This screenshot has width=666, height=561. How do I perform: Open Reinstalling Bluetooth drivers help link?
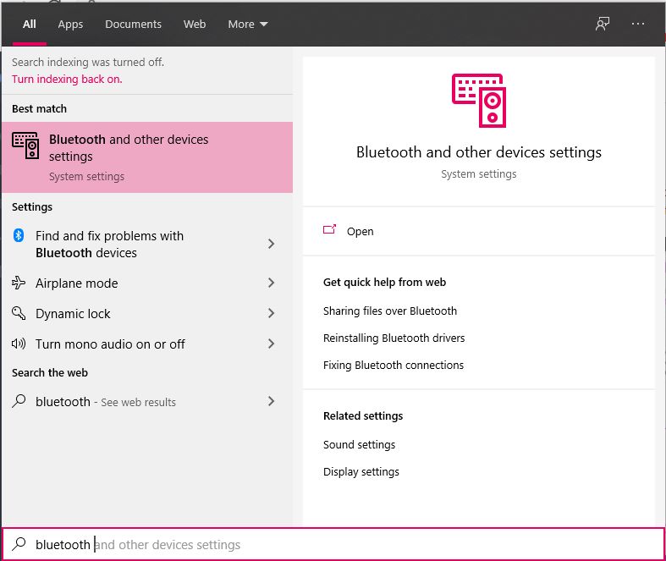pos(394,338)
